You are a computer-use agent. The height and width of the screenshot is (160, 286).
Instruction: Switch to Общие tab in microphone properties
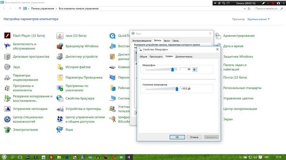tap(143, 56)
